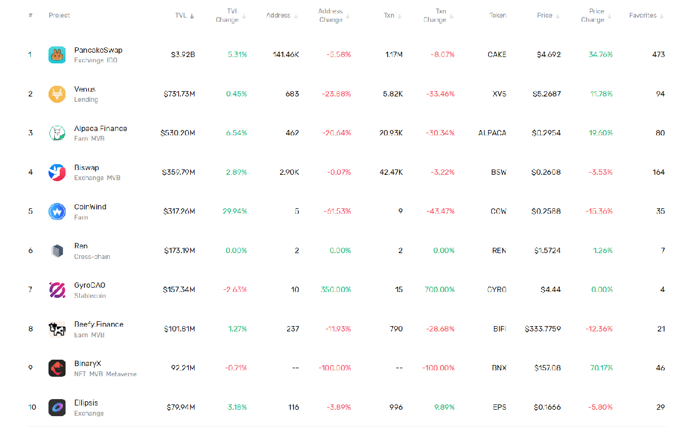
Task: Sort by Txn column header
Action: [393, 15]
